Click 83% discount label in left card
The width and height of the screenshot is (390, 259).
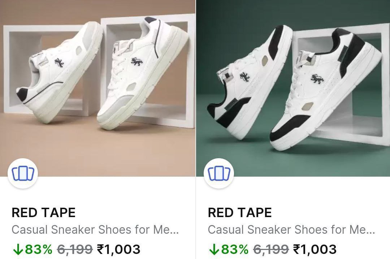click(x=39, y=249)
